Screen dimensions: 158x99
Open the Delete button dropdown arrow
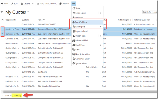(x=33, y=4)
